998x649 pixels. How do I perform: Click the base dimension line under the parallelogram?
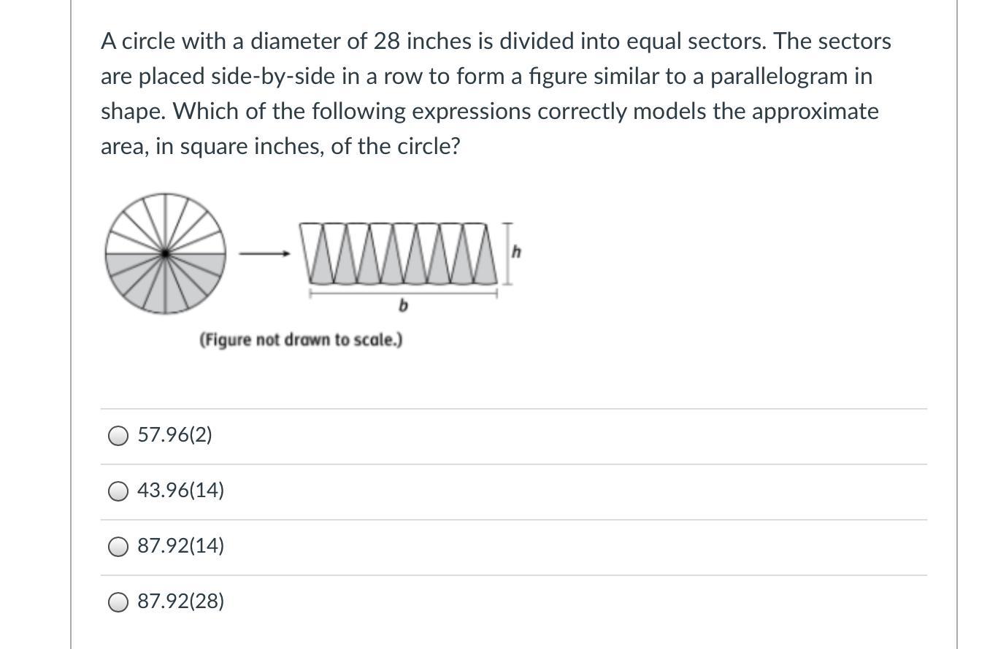[403, 293]
